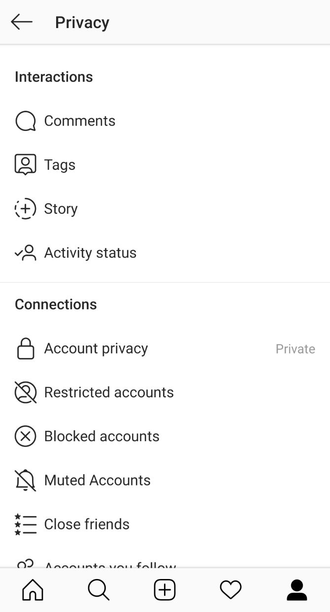Tap the Home icon in bottom navigation
The height and width of the screenshot is (612, 330).
tap(33, 589)
